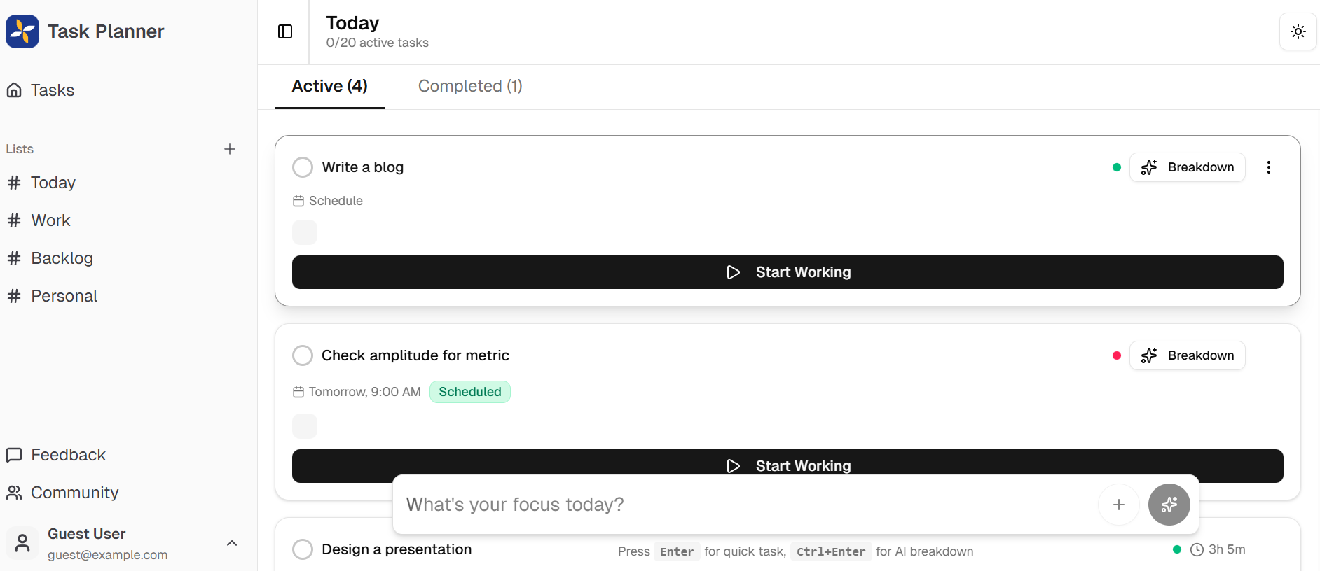Click the Task Planner logo icon

click(22, 31)
